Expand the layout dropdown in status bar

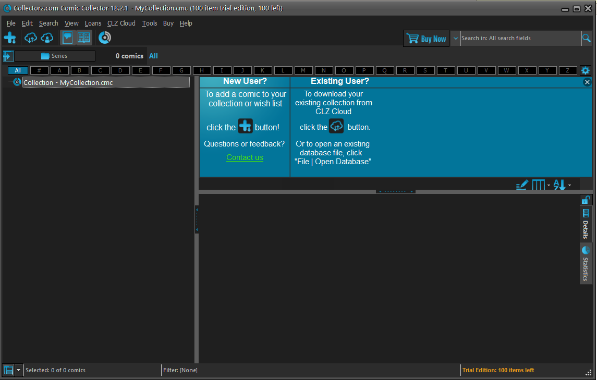(19, 370)
